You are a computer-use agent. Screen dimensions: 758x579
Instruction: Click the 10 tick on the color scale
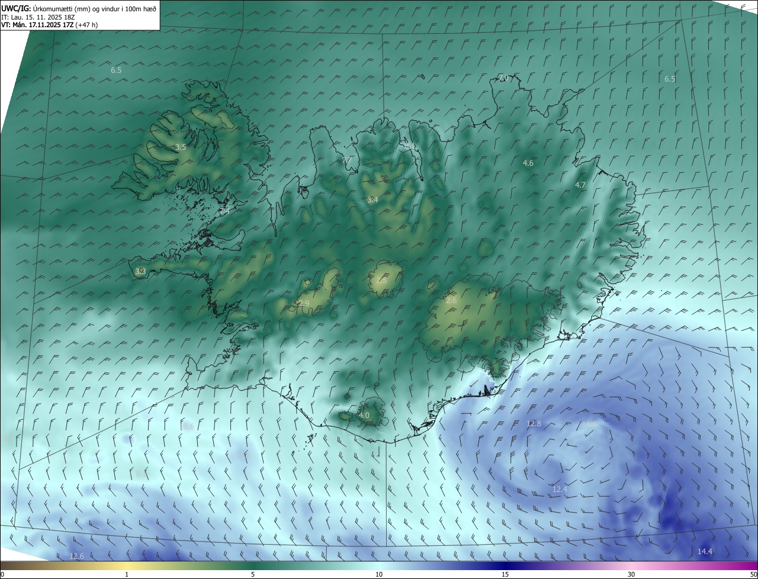pos(379,574)
